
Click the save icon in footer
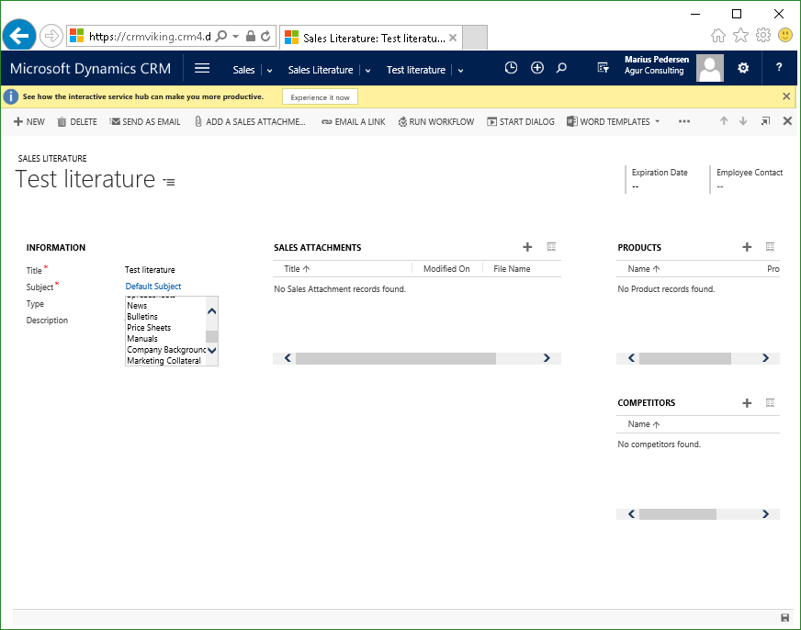[785, 618]
